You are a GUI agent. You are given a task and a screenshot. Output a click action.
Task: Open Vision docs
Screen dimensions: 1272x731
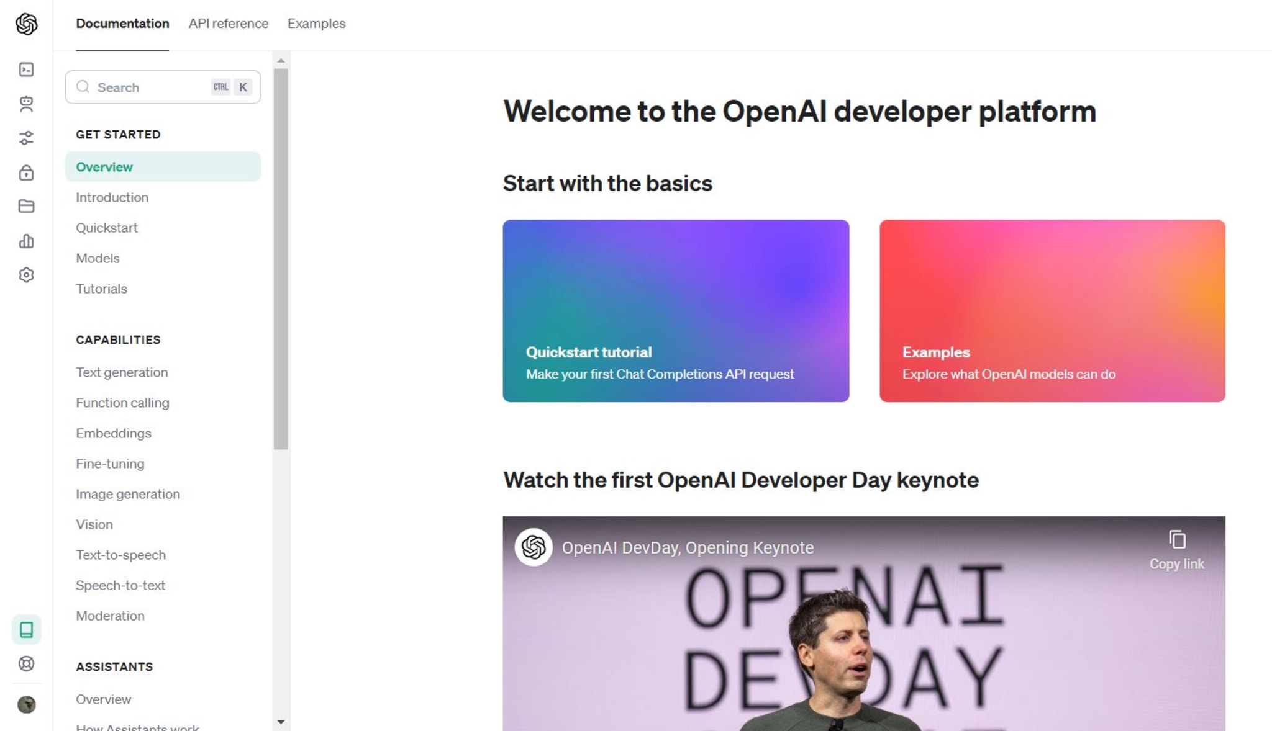[x=94, y=524]
